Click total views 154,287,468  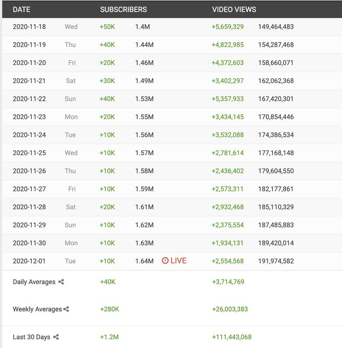(276, 45)
